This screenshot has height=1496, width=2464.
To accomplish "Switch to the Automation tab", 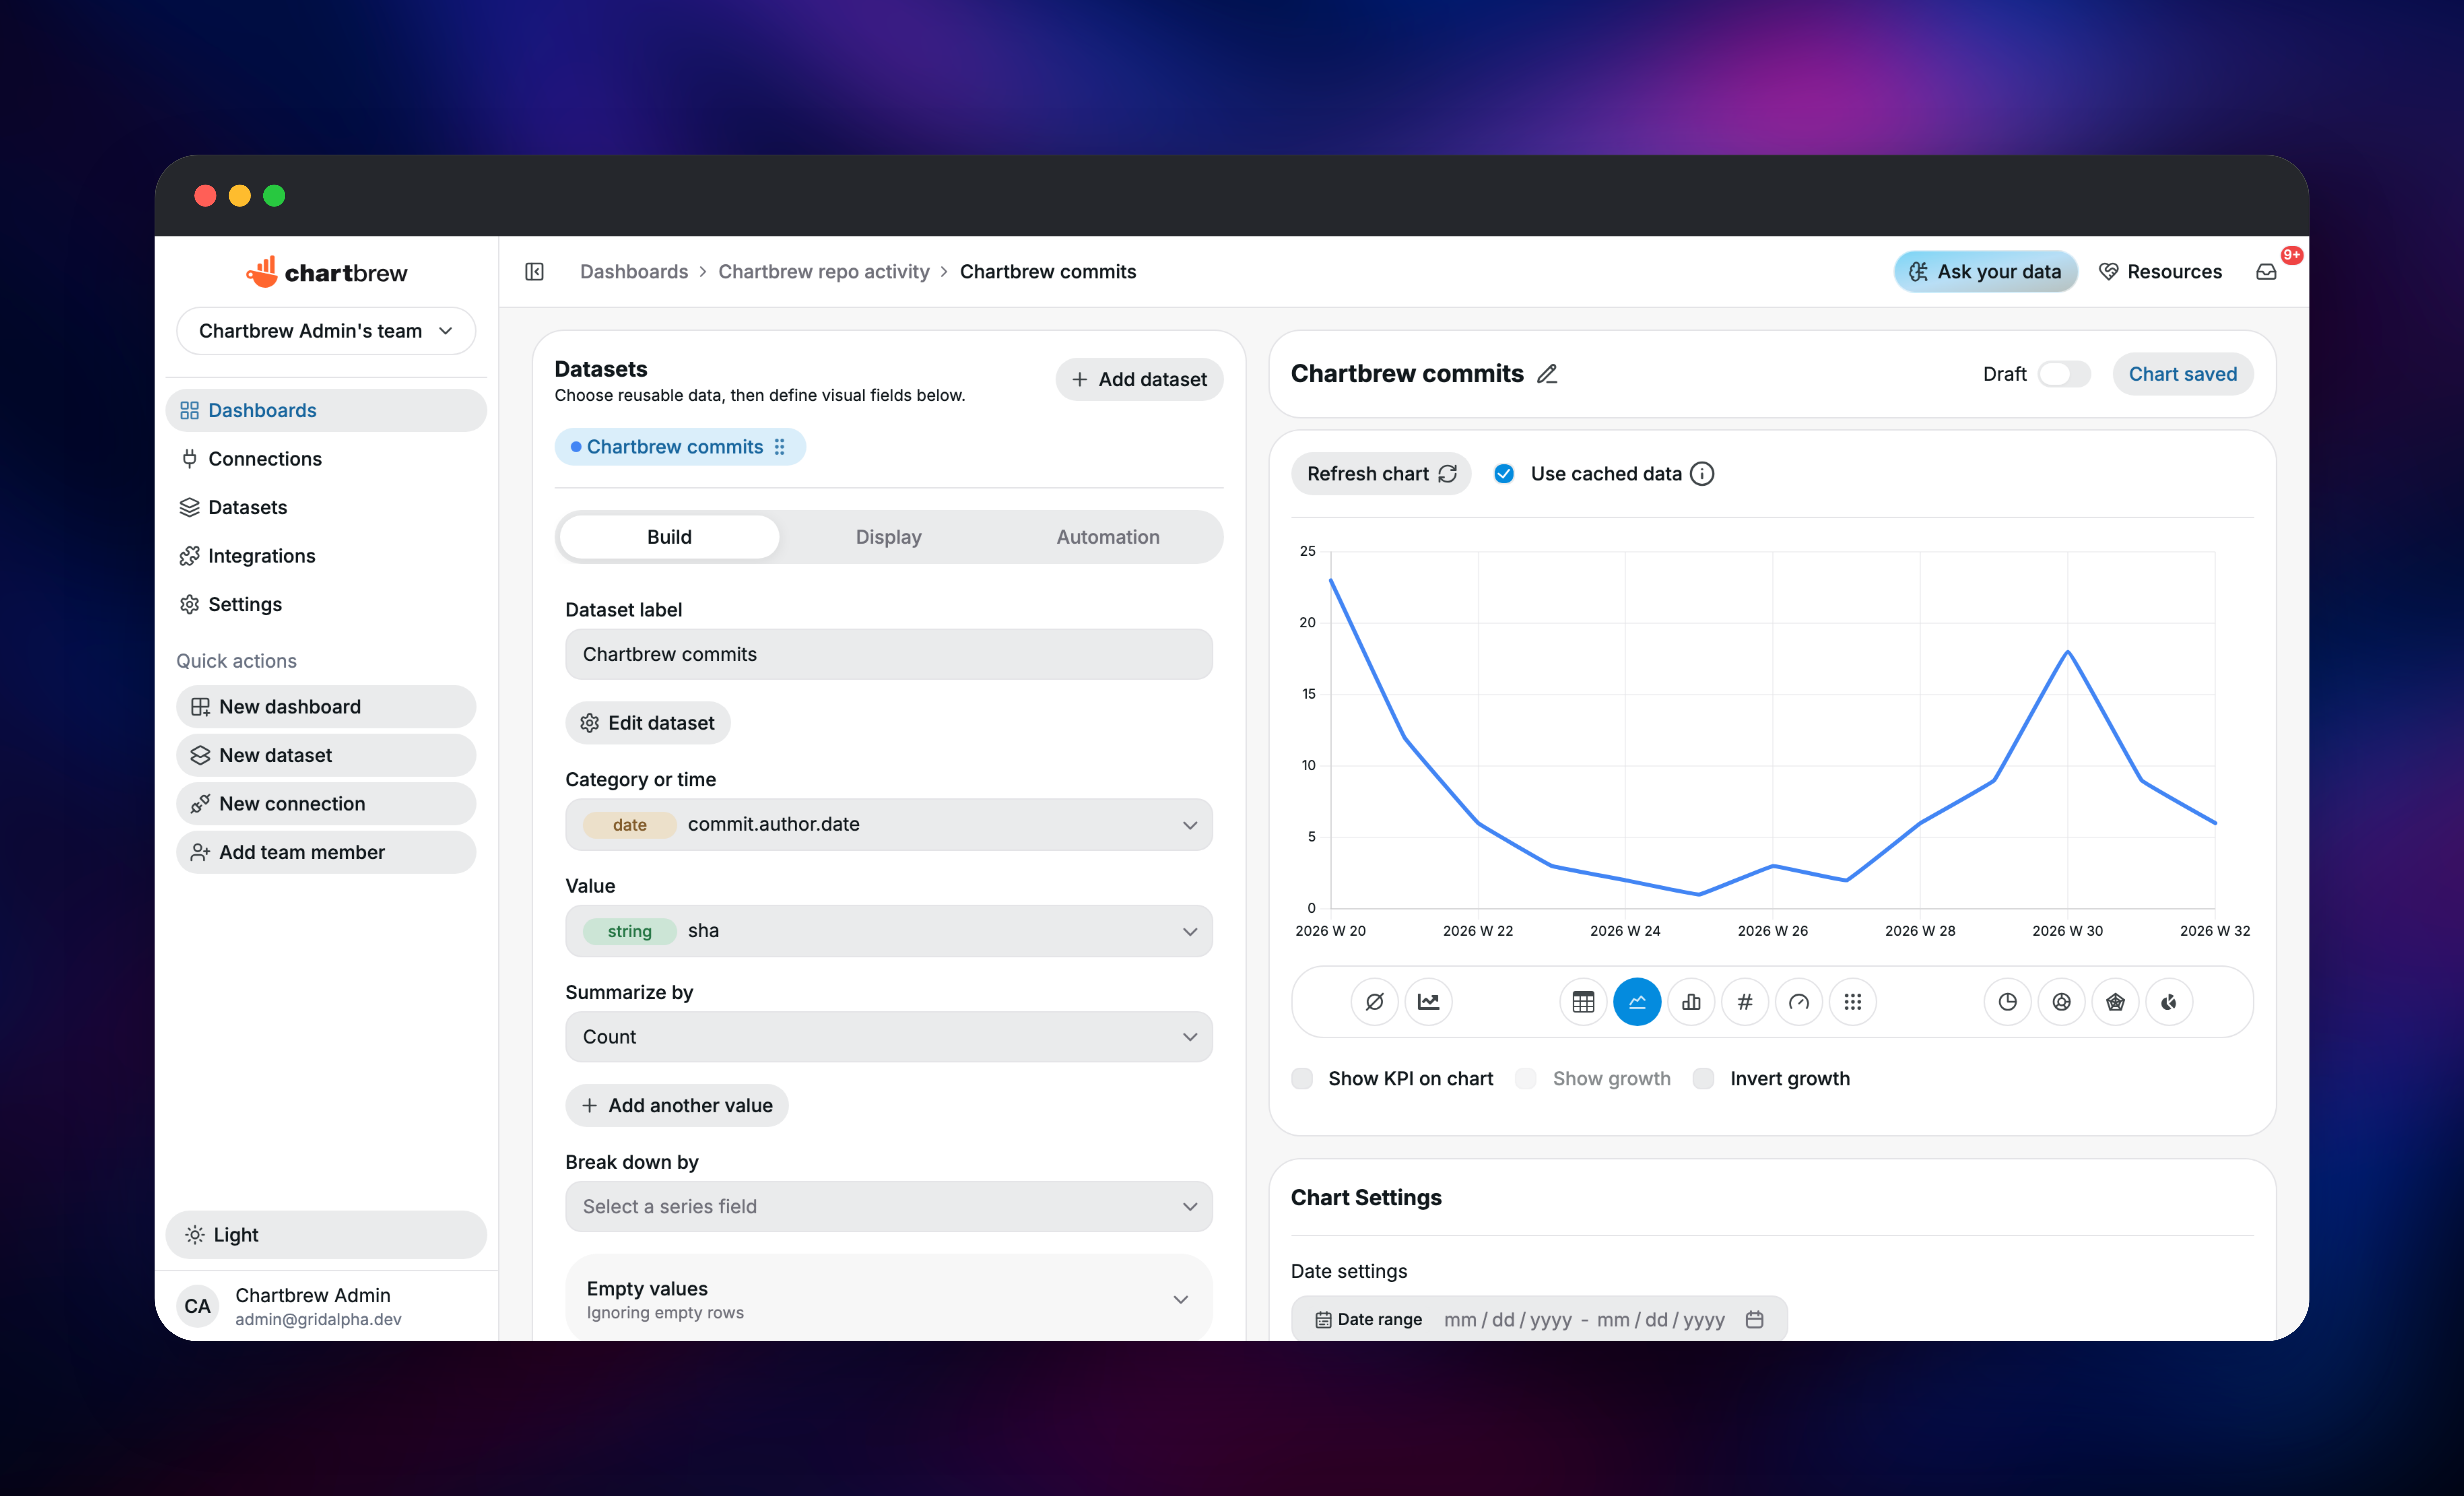I will click(1108, 537).
